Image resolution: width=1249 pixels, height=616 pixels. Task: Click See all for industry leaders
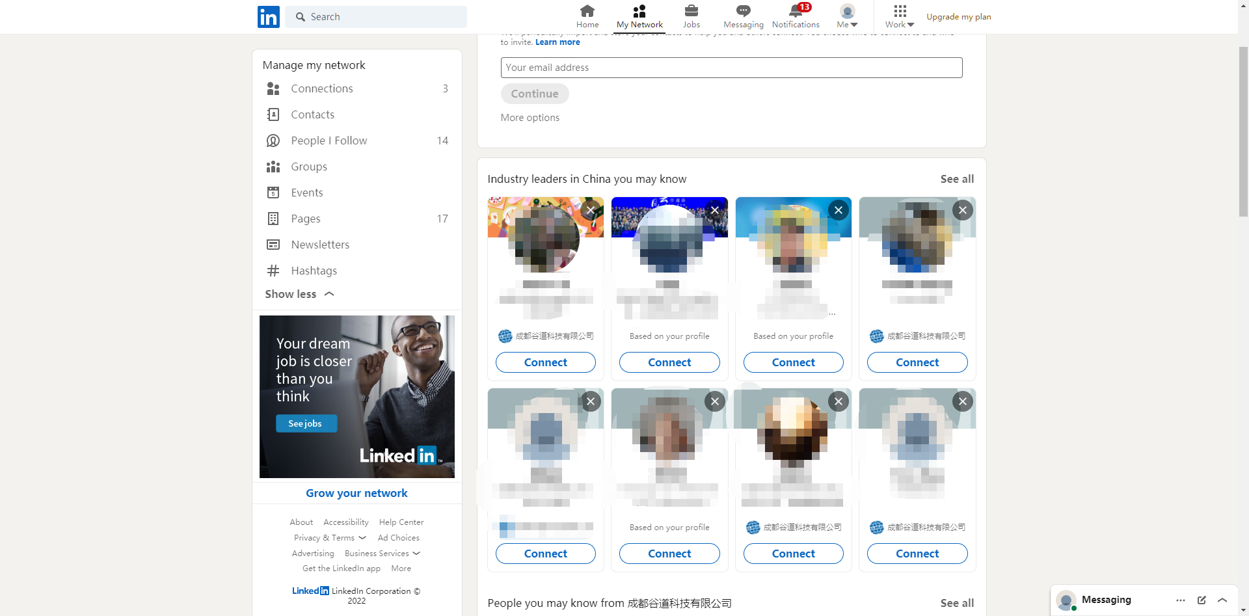(x=957, y=179)
